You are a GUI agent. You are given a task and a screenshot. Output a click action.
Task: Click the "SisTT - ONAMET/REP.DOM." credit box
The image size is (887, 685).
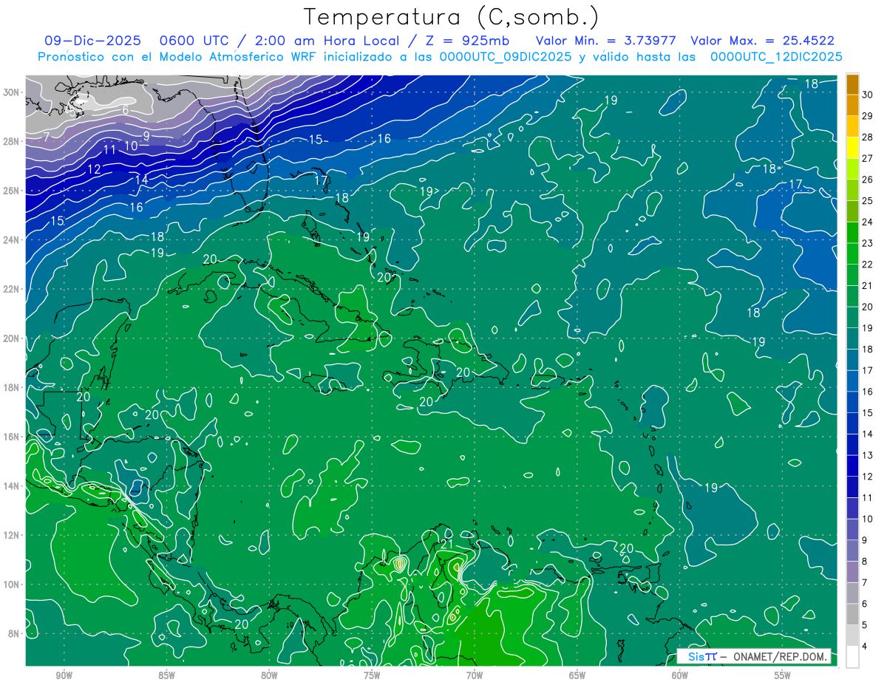(x=753, y=656)
